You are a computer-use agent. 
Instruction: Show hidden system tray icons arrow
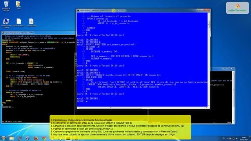[227, 138]
